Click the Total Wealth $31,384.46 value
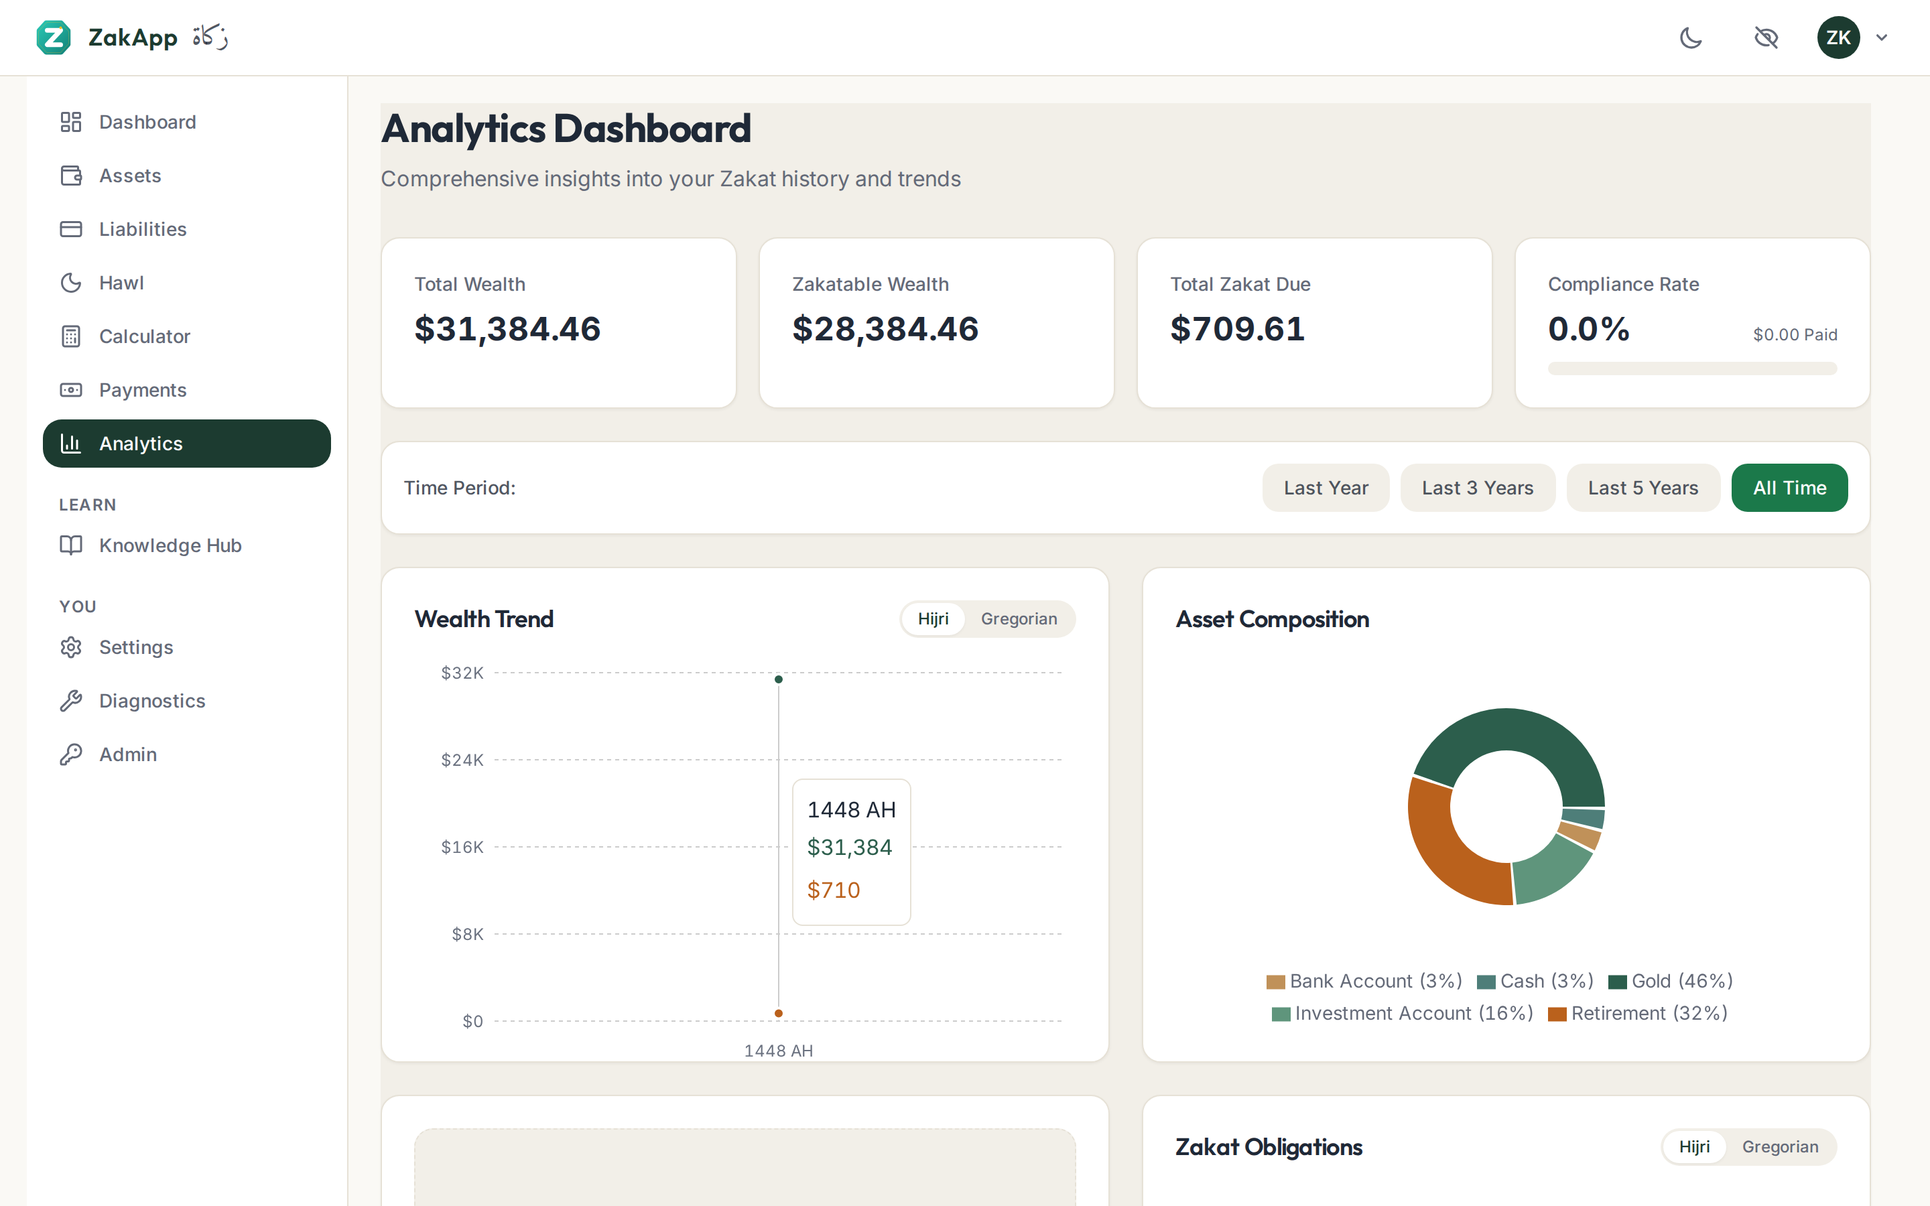1930x1206 pixels. (x=507, y=328)
